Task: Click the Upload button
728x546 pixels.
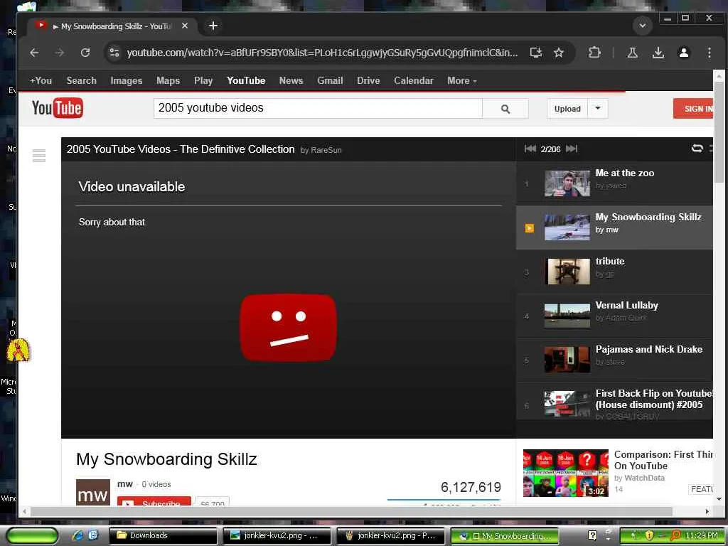Action: click(567, 109)
